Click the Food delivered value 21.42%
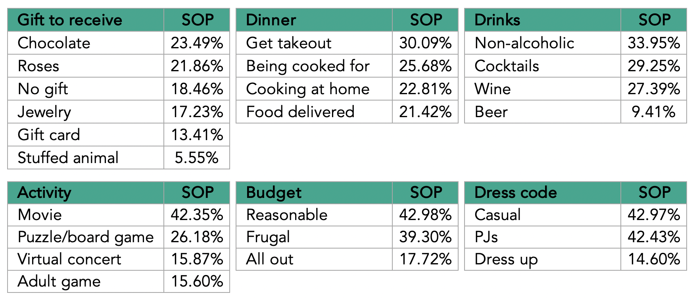Image resolution: width=695 pixels, height=300 pixels. 425,112
